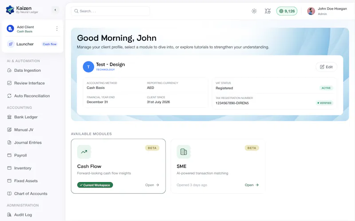Click the ACTIVE status badge
Viewport: 355px width, 221px height.
pyautogui.click(x=326, y=88)
